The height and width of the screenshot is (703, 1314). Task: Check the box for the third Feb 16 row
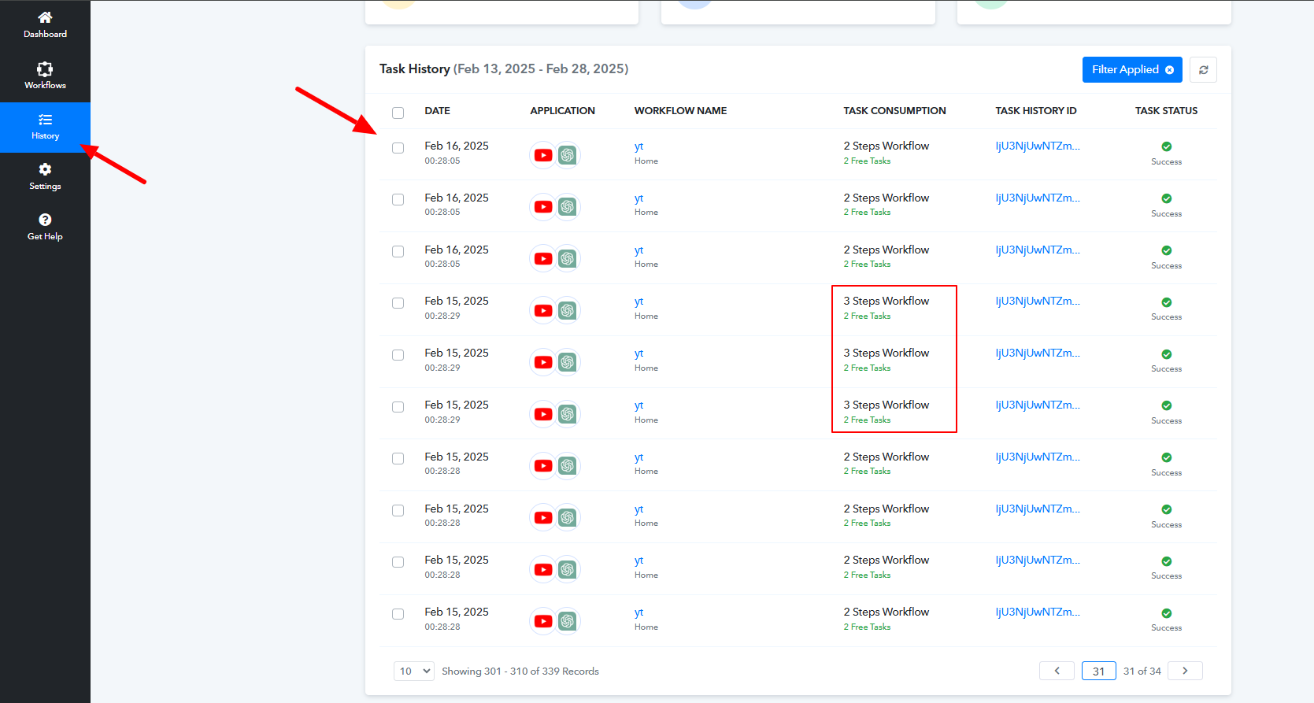click(398, 252)
